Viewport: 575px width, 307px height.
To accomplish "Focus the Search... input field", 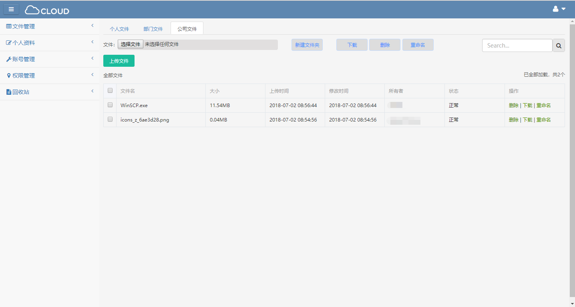I will pos(517,46).
